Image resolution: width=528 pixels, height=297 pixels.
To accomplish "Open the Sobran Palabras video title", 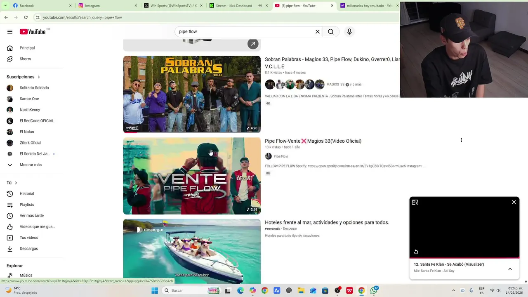I will 332,63.
